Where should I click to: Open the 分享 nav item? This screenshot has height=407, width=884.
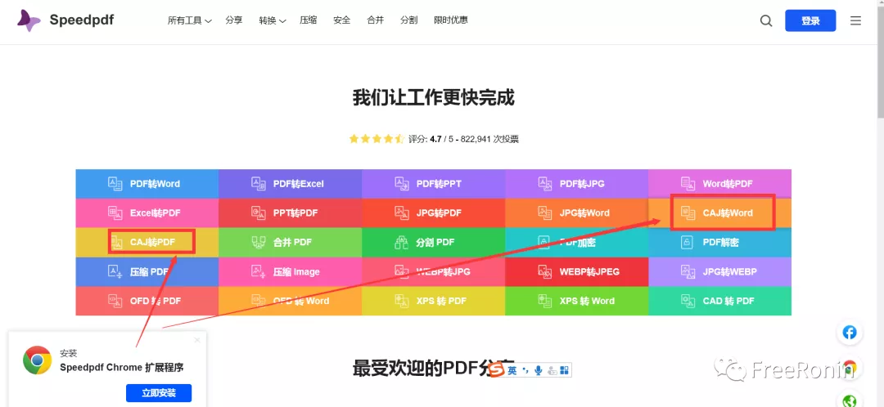234,20
